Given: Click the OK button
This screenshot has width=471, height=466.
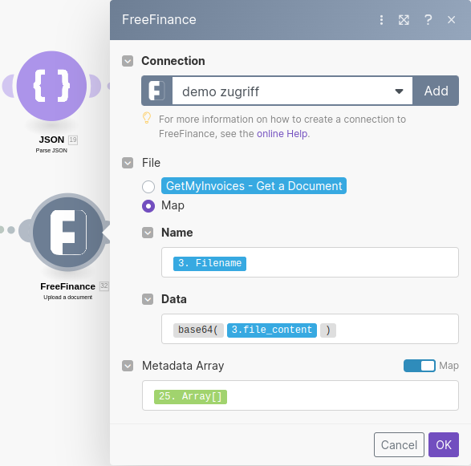Looking at the screenshot, I should click(x=444, y=444).
